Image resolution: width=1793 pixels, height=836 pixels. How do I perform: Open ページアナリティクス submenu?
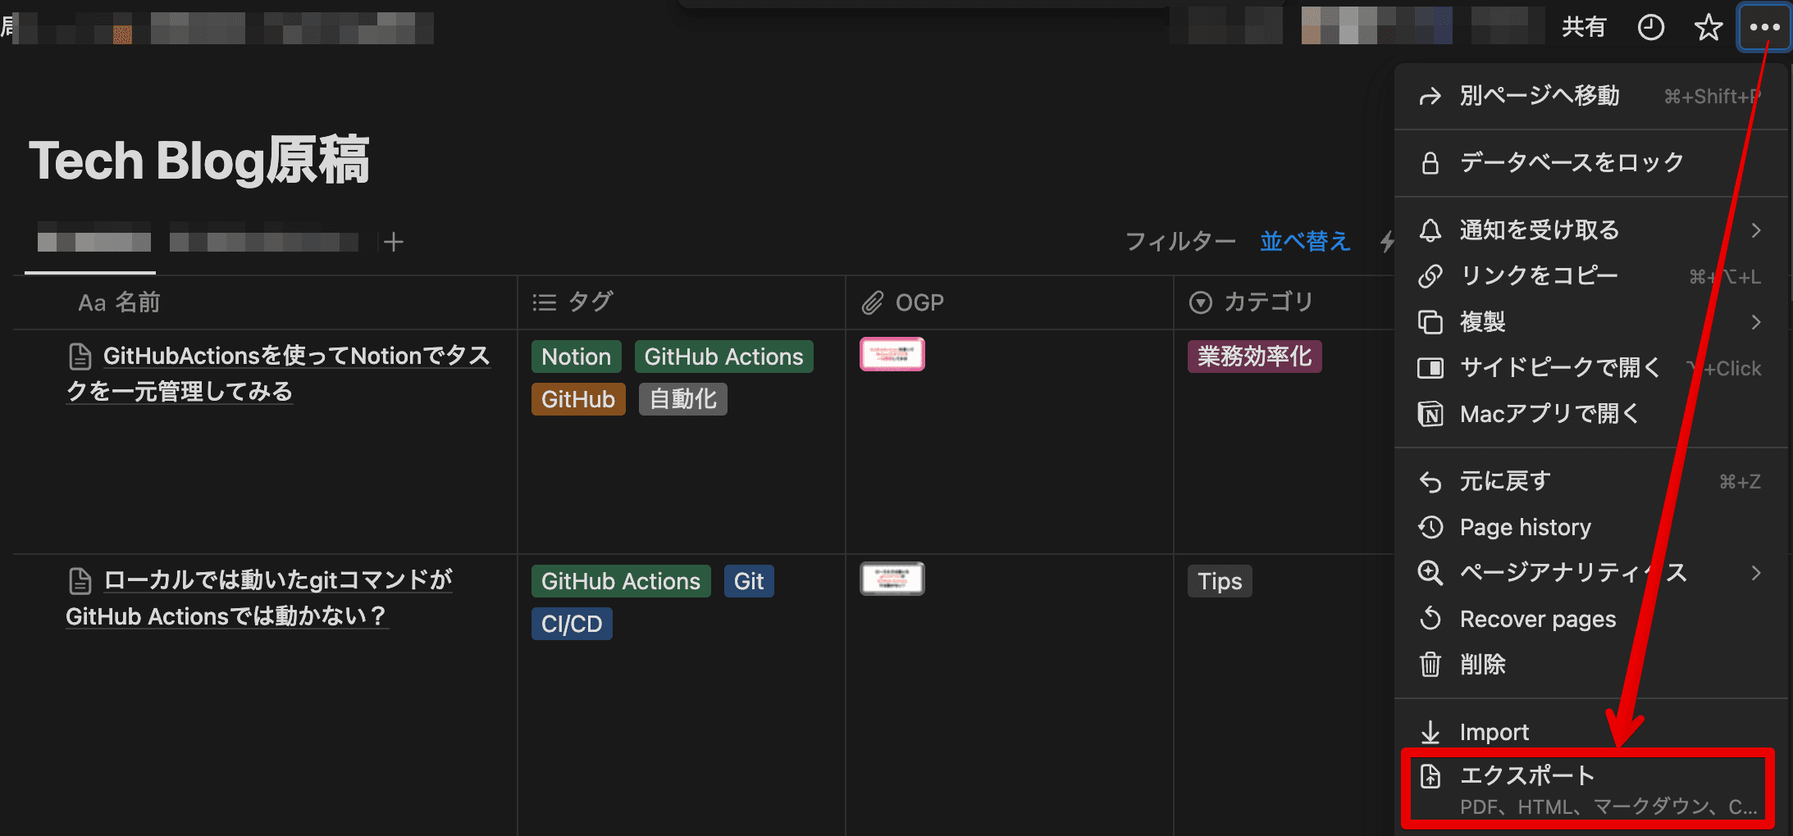point(1590,572)
